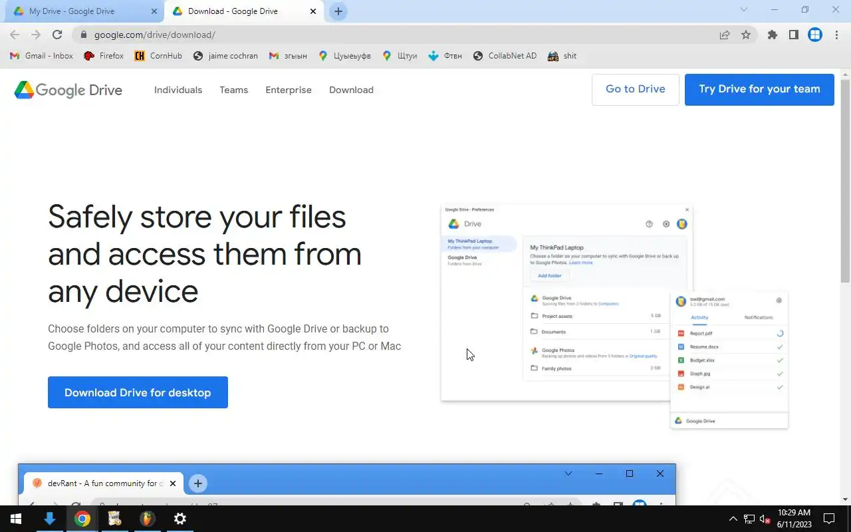Click the Chrome taskbar icon

[x=82, y=519]
